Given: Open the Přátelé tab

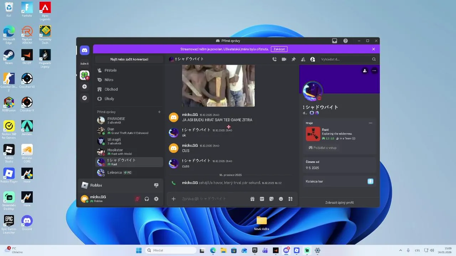Looking at the screenshot, I should coord(129,70).
